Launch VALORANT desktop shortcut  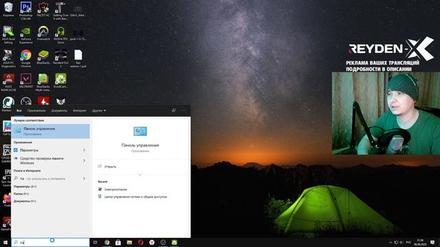tap(26, 81)
